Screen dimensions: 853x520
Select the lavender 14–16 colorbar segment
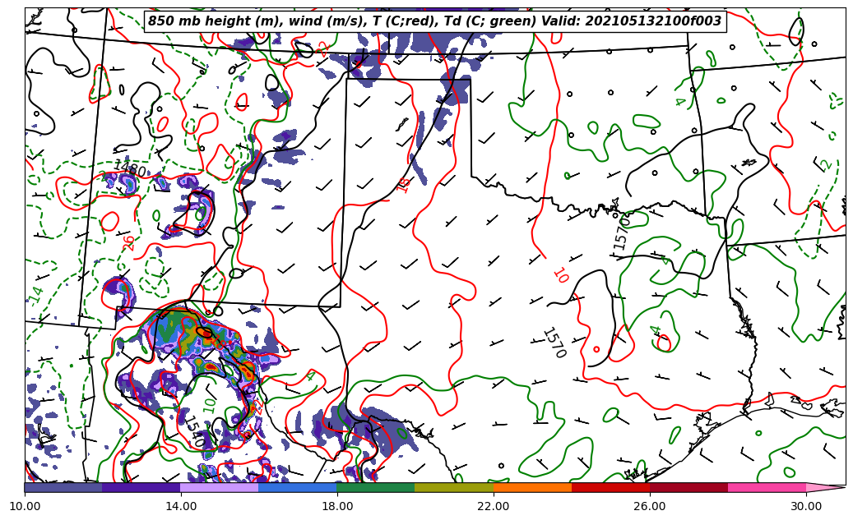220,487
